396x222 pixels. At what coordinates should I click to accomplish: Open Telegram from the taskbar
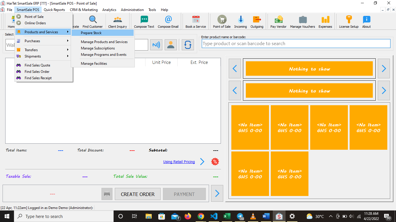pyautogui.click(x=240, y=216)
